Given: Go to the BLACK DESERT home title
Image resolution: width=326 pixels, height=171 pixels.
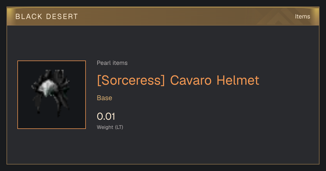Looking at the screenshot, I should pyautogui.click(x=47, y=17).
